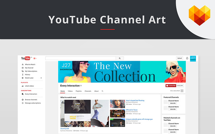Open the guide menu icon beside YouTube logo
Screen dimensions: 215x134
pos(35,58)
